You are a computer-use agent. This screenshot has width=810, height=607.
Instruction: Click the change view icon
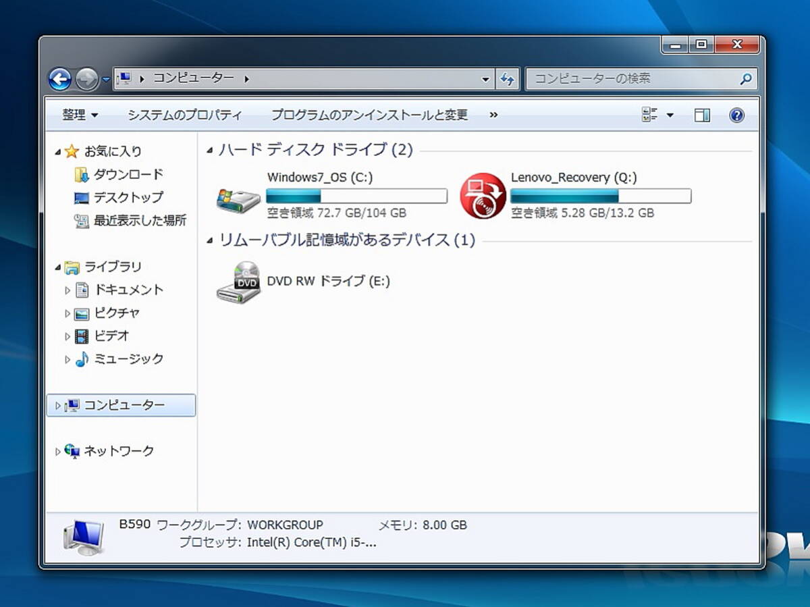pos(649,115)
